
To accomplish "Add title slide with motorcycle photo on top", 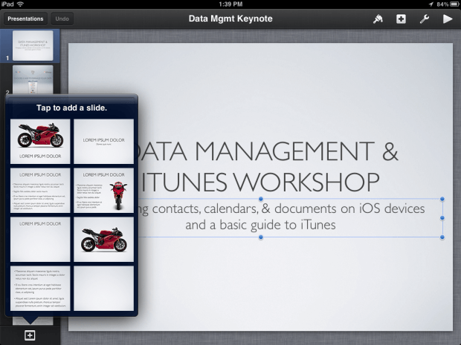I will tap(41, 141).
